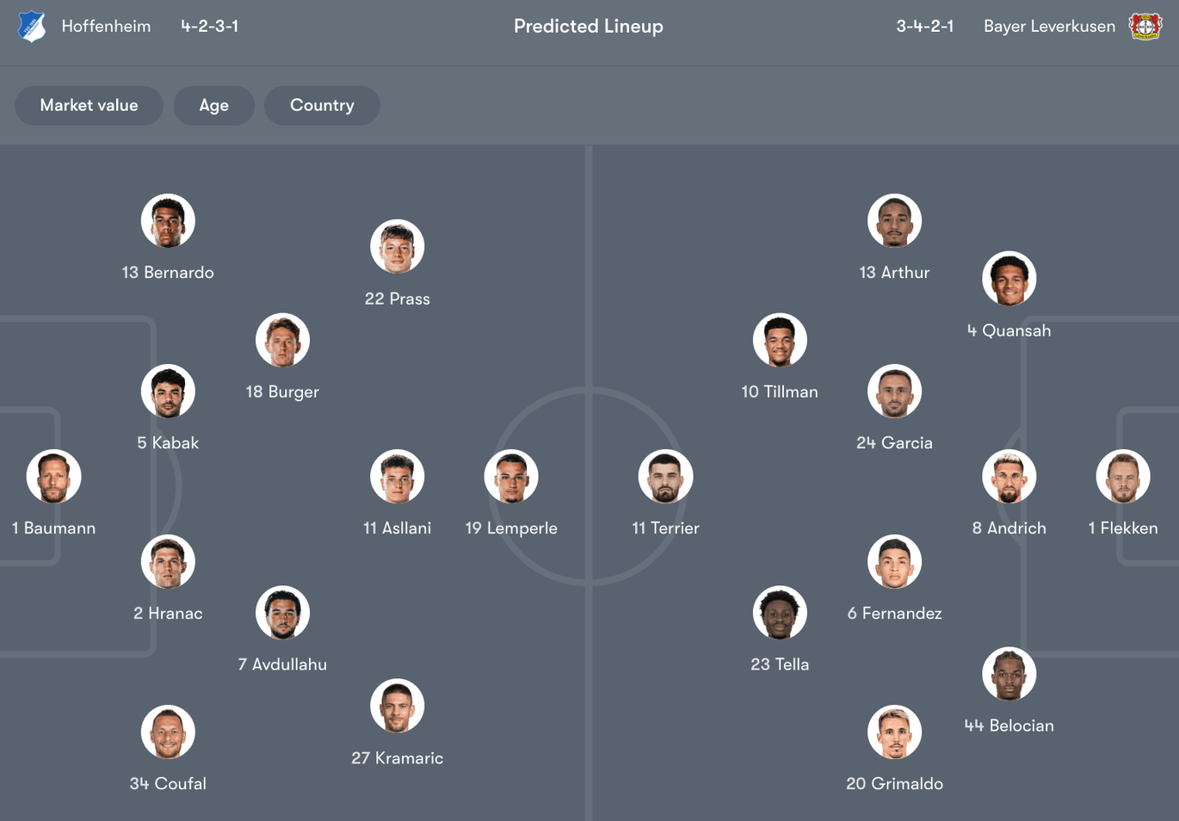Select defender Kabak's portrait
This screenshot has width=1179, height=821.
tap(168, 390)
